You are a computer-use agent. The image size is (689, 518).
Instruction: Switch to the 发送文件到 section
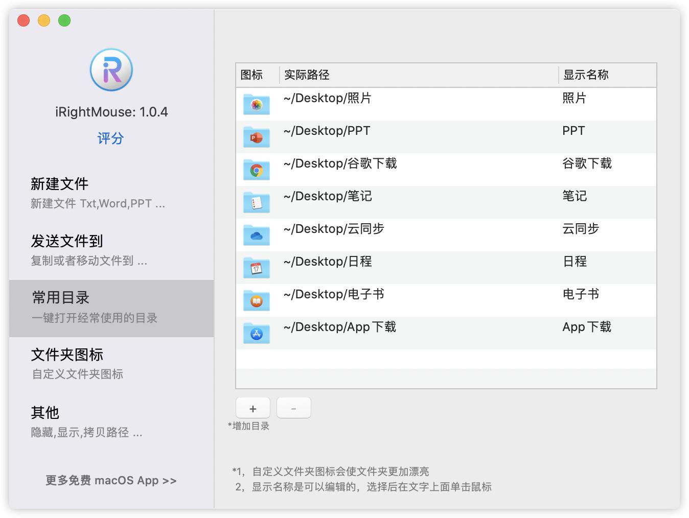pyautogui.click(x=66, y=241)
